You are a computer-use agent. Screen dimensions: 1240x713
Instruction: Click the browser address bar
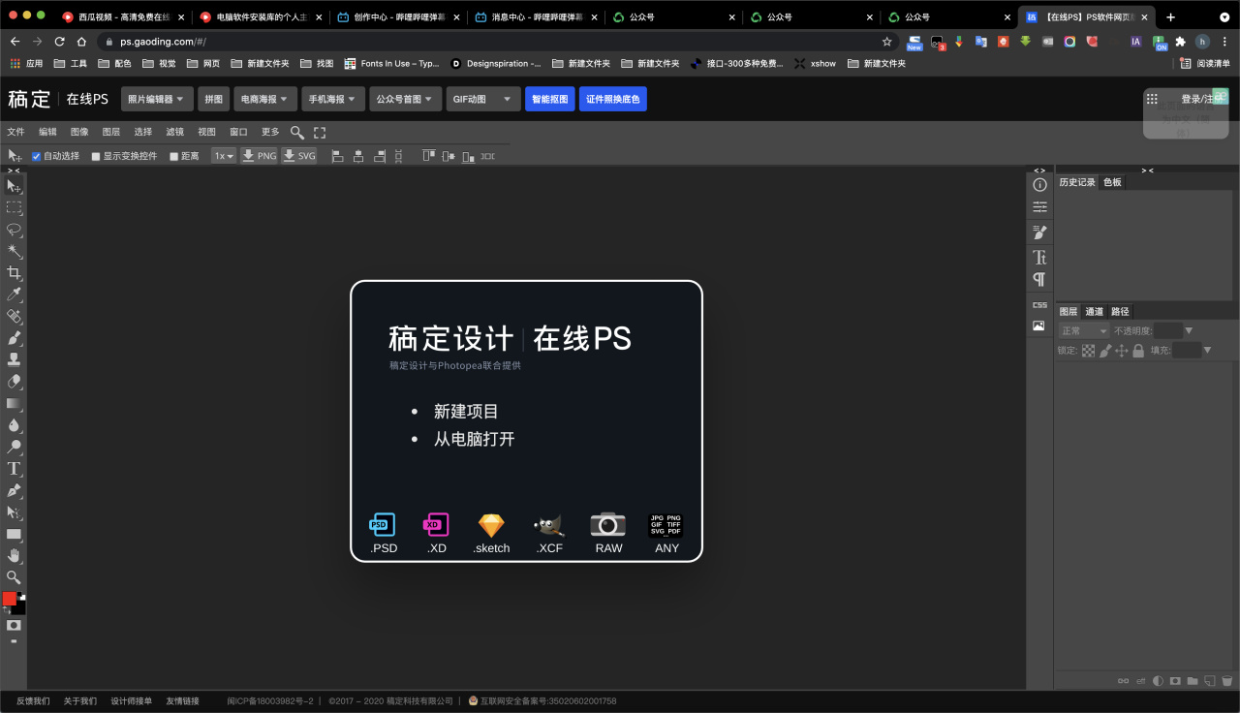point(499,42)
